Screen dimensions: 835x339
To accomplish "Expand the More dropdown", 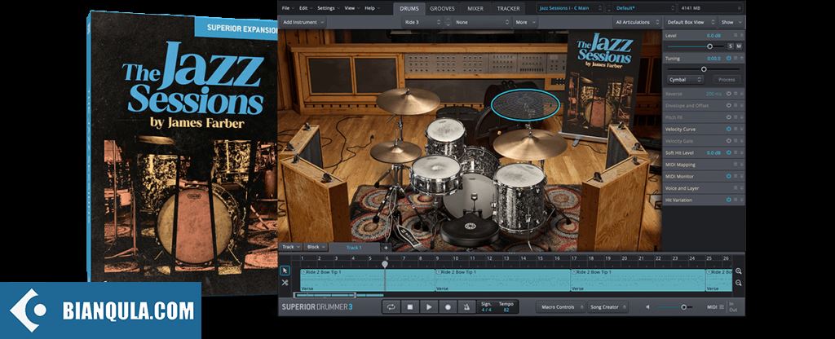I will [525, 22].
